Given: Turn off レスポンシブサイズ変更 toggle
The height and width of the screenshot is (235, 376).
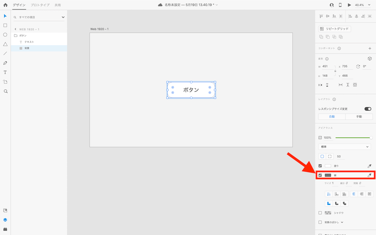Looking at the screenshot, I should (x=368, y=109).
